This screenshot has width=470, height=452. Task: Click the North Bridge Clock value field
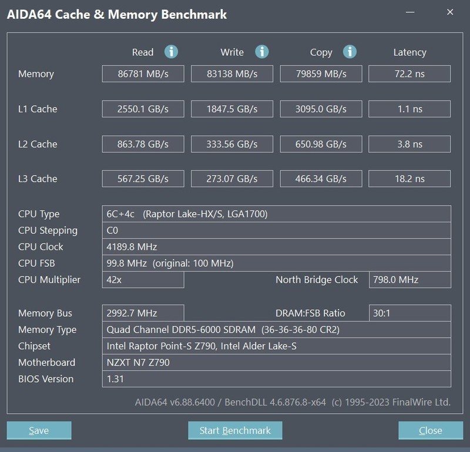pos(409,280)
